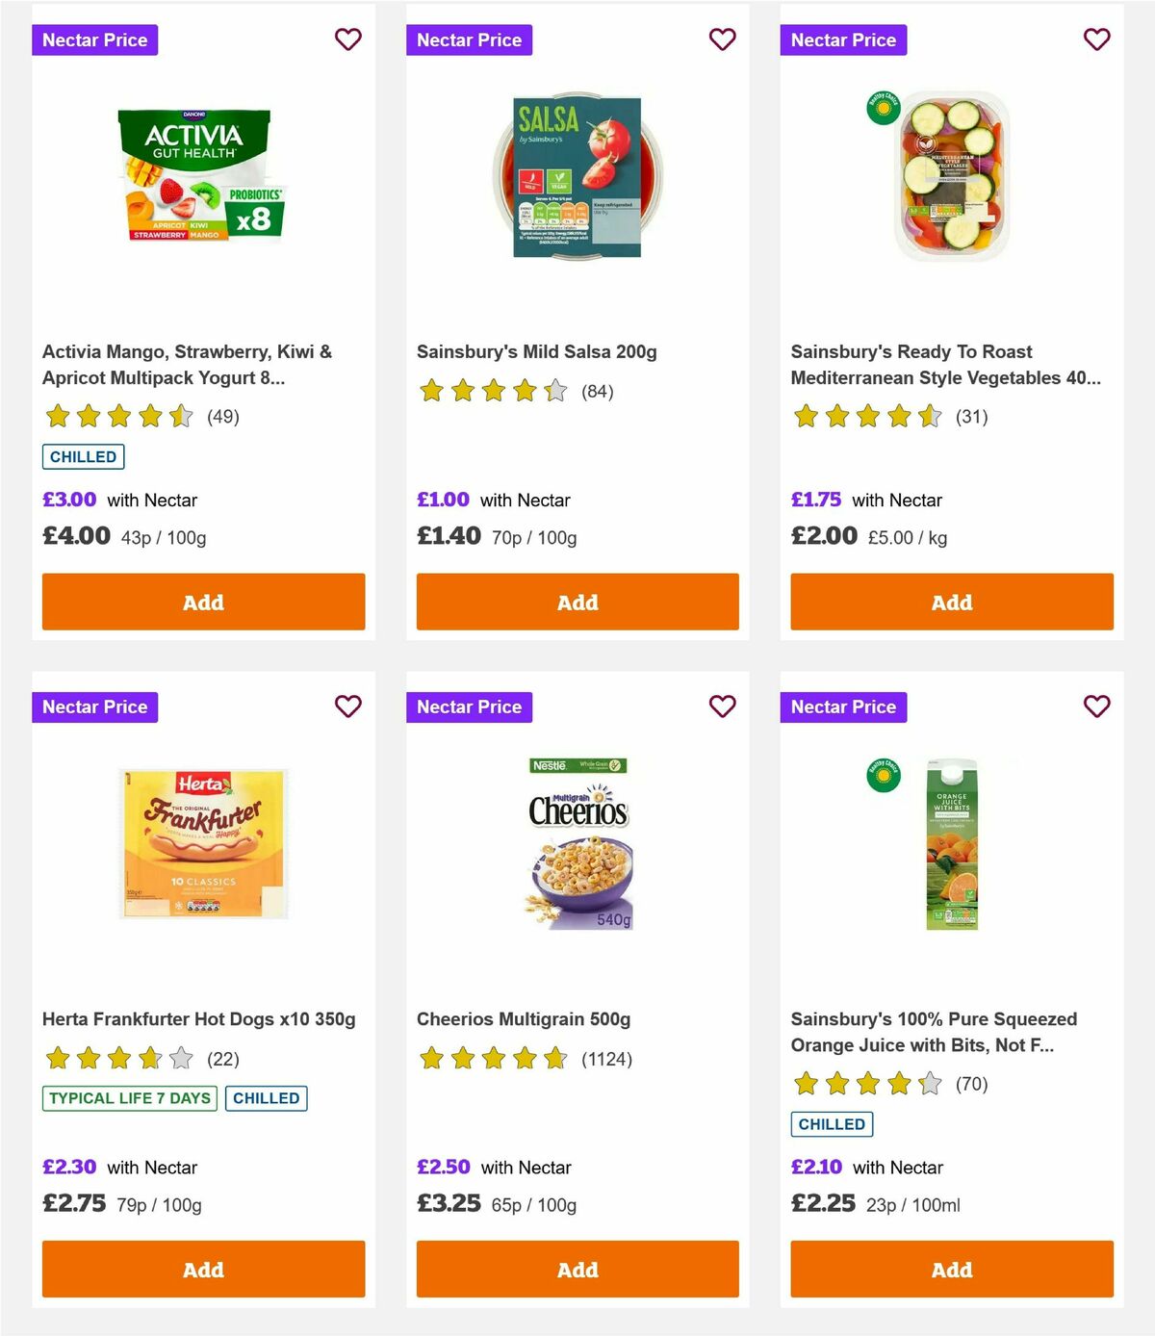Click the Nectar Price badge on Activia yogurt
1155x1336 pixels.
(x=94, y=39)
